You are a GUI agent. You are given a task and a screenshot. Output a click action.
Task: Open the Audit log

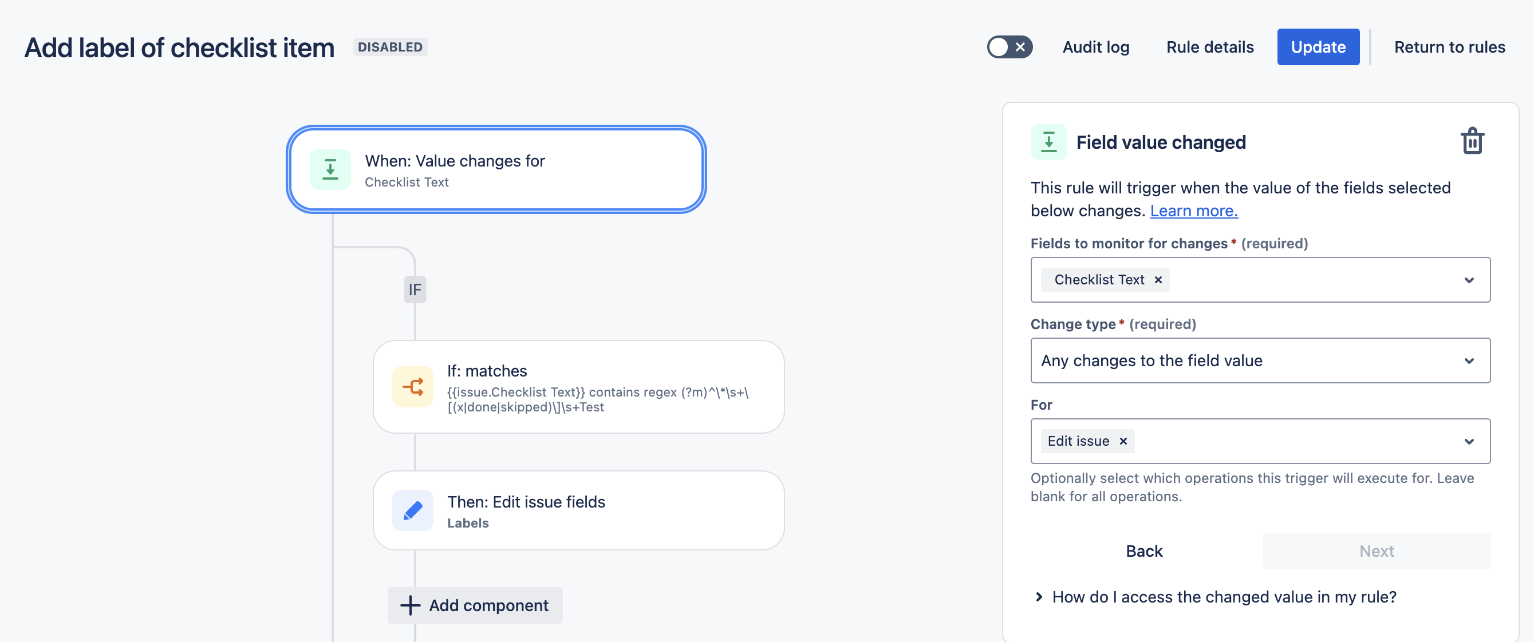click(x=1095, y=47)
